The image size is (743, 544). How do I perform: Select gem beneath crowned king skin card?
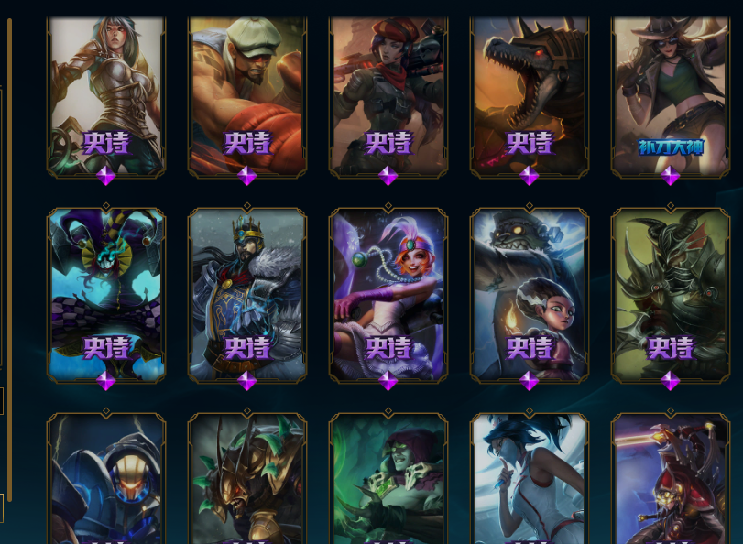pos(246,381)
